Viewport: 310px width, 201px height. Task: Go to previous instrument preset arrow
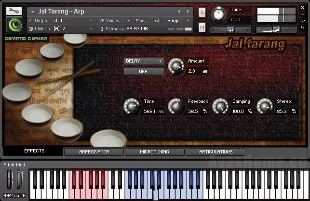(179, 12)
